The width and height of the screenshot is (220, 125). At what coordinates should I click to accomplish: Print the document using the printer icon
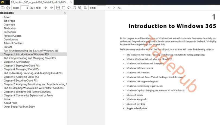8,8
